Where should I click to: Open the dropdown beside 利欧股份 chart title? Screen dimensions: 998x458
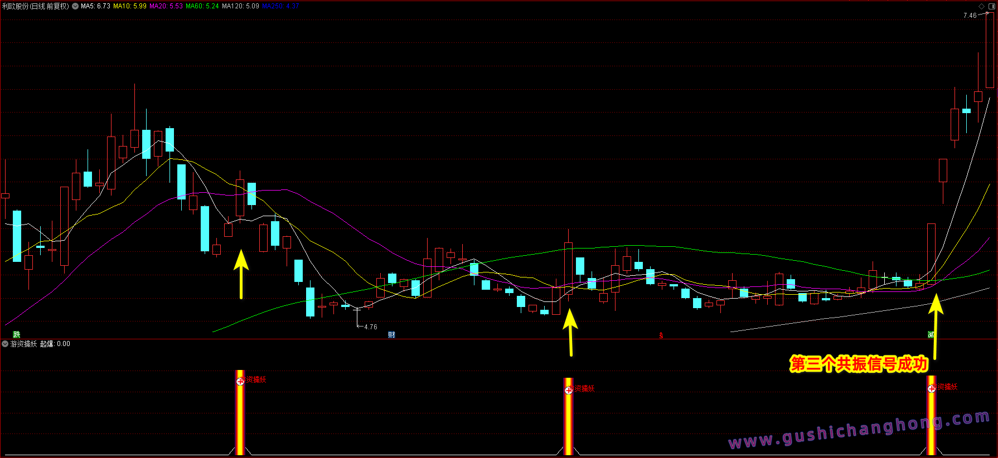point(75,6)
